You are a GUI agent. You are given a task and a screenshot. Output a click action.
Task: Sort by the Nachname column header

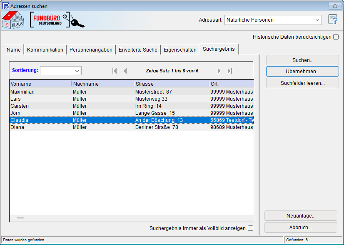pyautogui.click(x=102, y=84)
